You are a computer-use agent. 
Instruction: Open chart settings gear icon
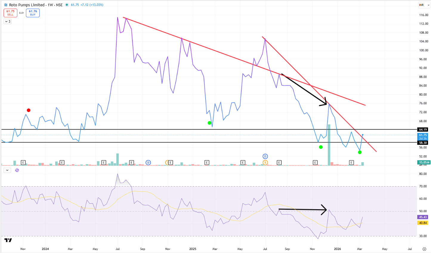[424, 249]
